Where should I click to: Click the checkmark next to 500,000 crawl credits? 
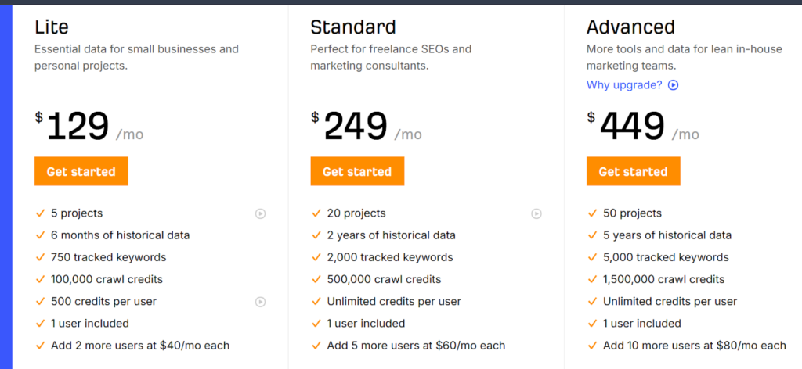(x=316, y=279)
